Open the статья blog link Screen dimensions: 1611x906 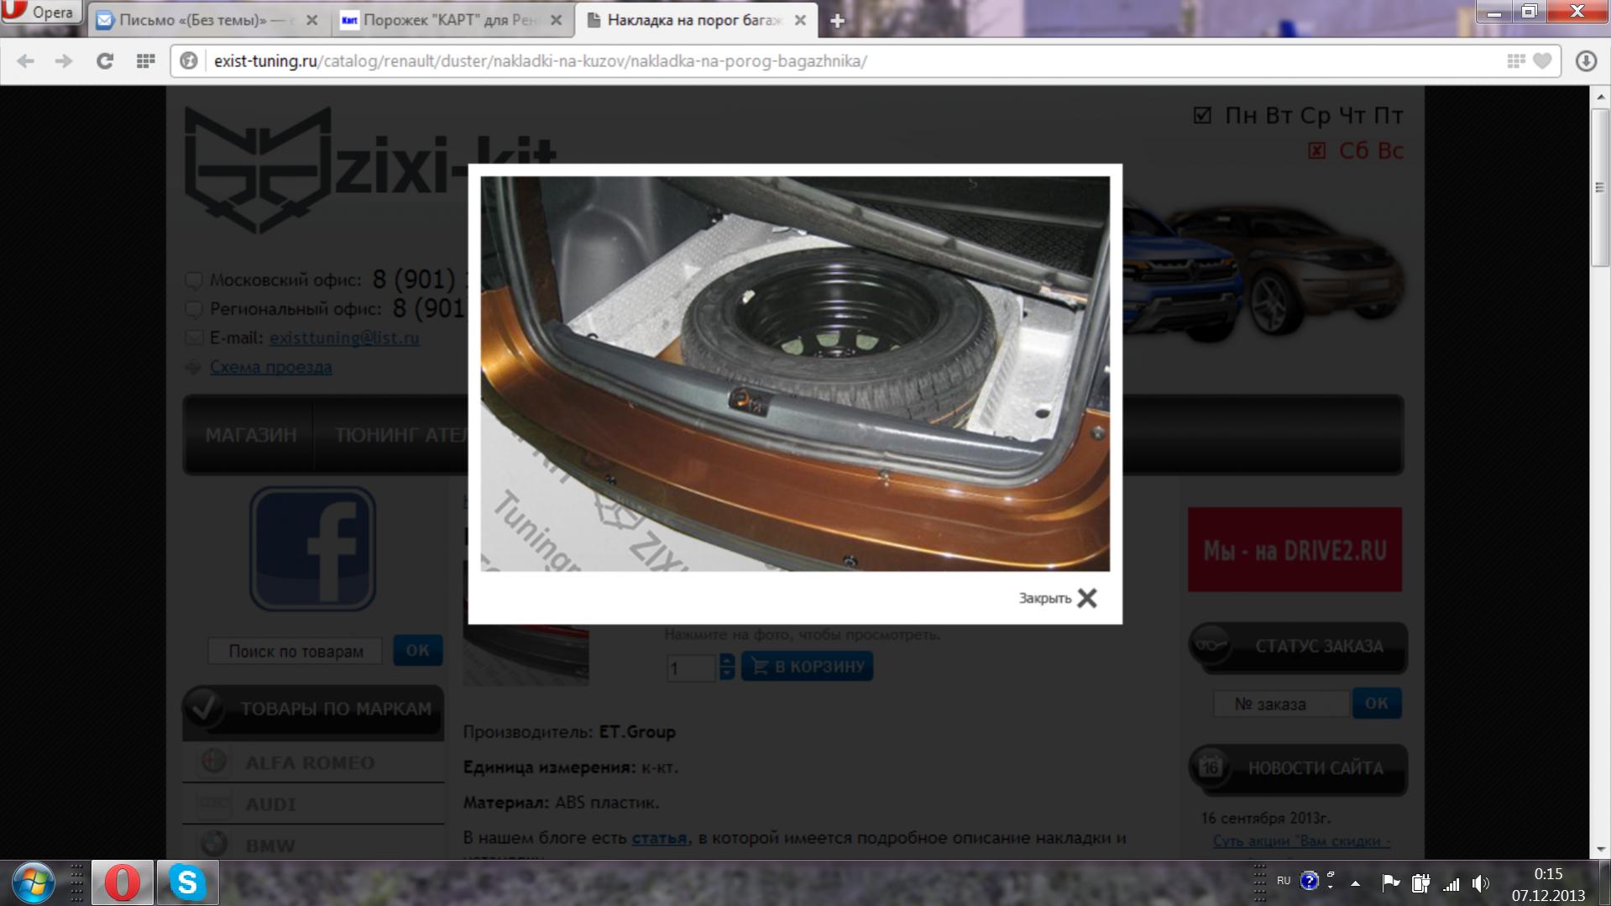point(659,838)
